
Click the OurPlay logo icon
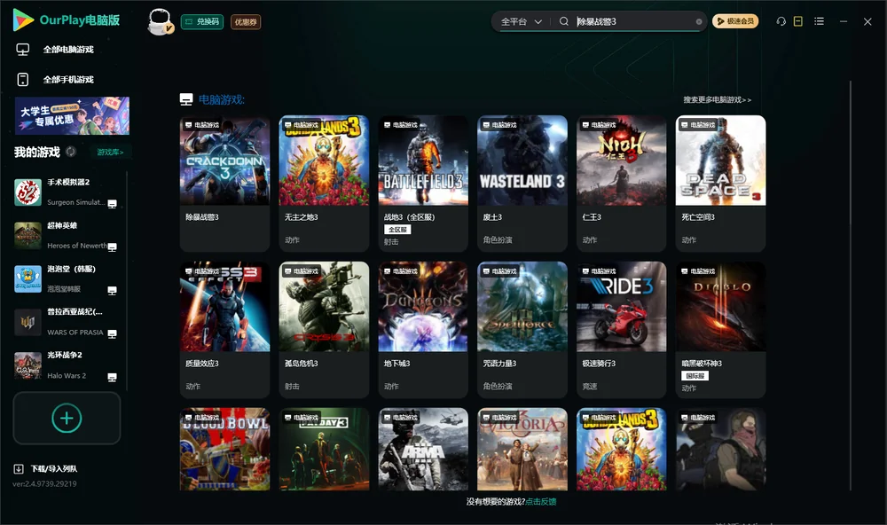pyautogui.click(x=23, y=20)
